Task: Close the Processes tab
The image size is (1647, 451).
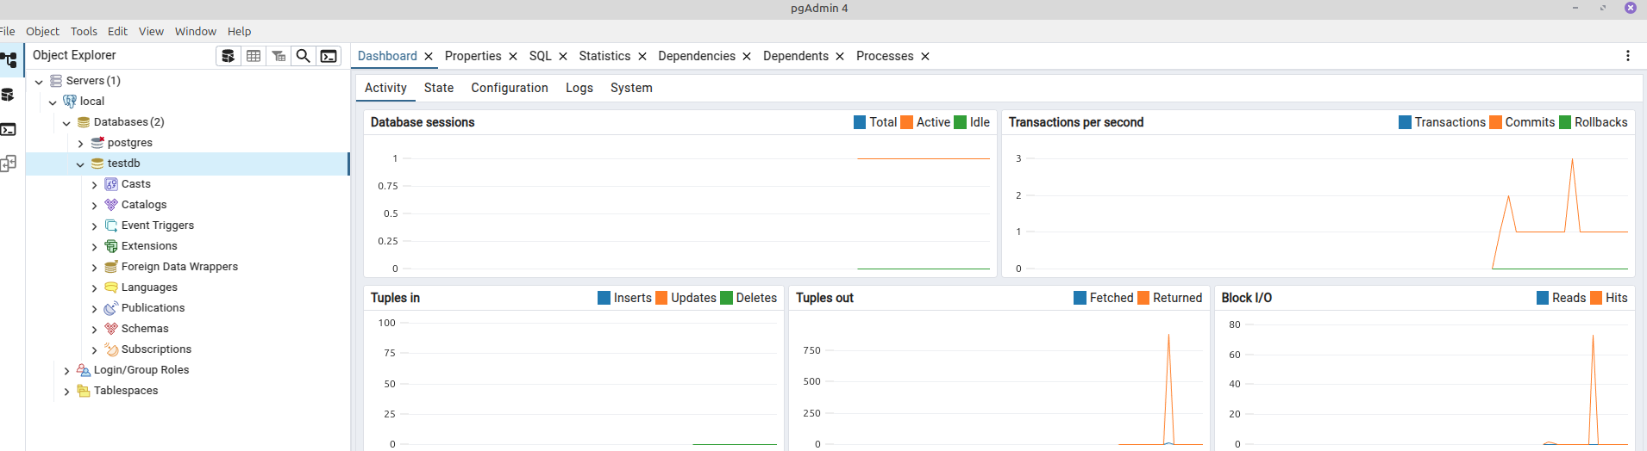Action: (925, 57)
